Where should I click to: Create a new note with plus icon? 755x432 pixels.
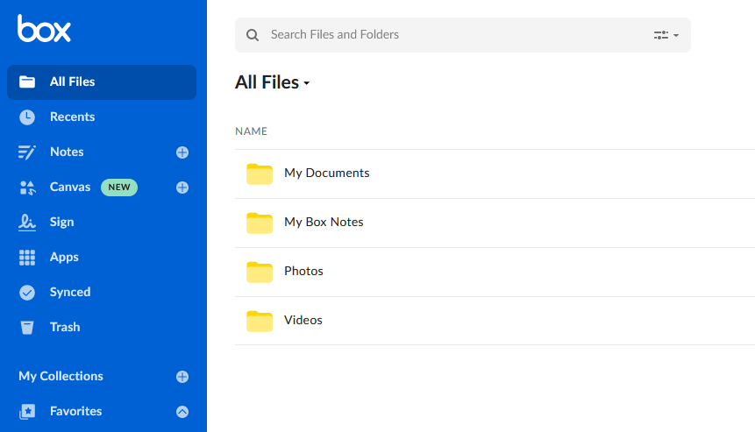pos(182,152)
